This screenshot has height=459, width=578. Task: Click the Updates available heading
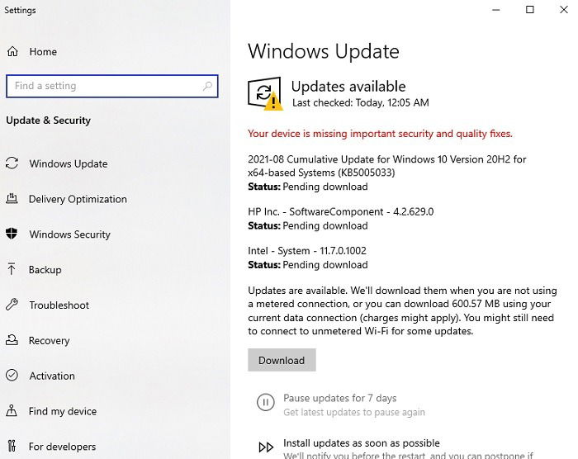pyautogui.click(x=348, y=87)
